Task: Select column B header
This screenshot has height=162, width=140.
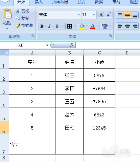Action: point(70,53)
